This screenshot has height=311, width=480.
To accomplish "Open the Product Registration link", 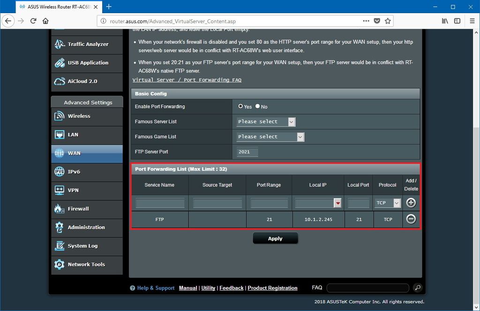I will click(x=272, y=288).
